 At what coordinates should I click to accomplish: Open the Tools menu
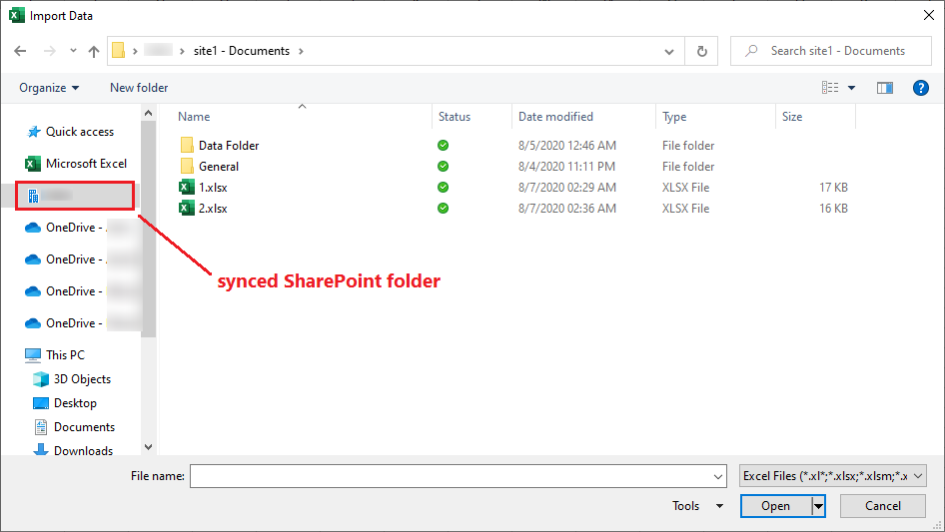697,506
